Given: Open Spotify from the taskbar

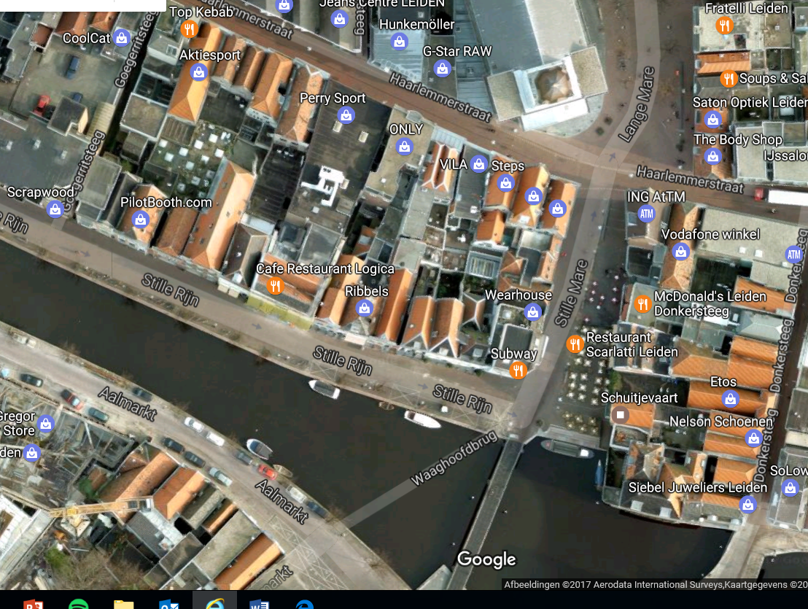Looking at the screenshot, I should point(79,603).
